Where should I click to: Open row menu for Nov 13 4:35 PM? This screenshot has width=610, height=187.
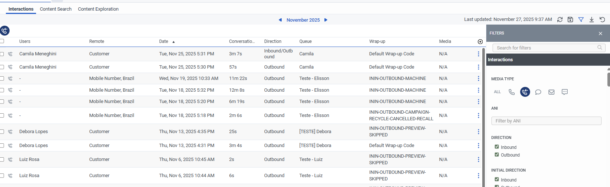(478, 132)
